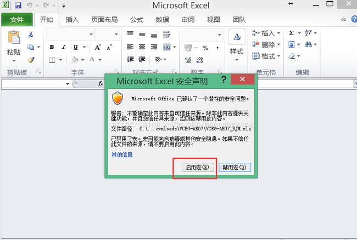Click the Sort and Filter icon

308,33
